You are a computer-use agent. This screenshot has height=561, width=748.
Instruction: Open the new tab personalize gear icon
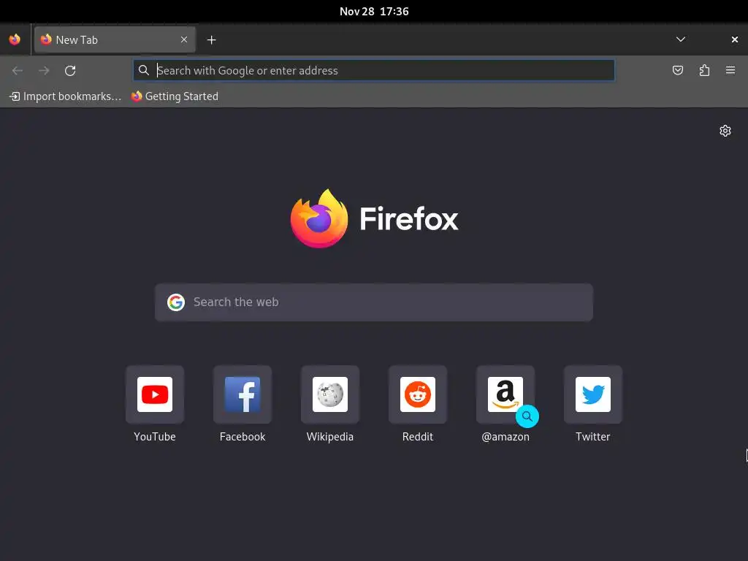(725, 131)
